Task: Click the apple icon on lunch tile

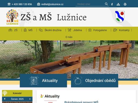Action: pyautogui.click(x=78, y=81)
